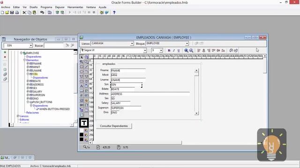Zoom out using the magnifier minus icon
The height and width of the screenshot is (168, 300).
tap(191, 50)
